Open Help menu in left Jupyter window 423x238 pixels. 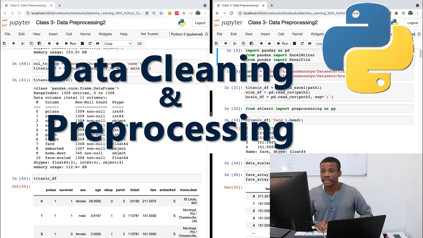pyautogui.click(x=124, y=34)
